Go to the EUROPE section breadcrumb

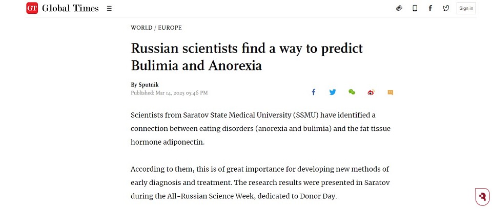pyautogui.click(x=170, y=28)
